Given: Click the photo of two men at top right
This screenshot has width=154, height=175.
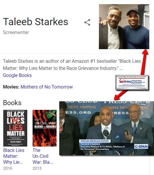Looking at the screenshot, I should [124, 27].
